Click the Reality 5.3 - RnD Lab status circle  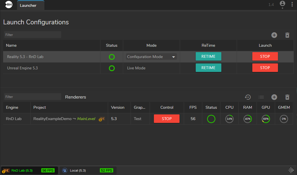[x=112, y=57]
